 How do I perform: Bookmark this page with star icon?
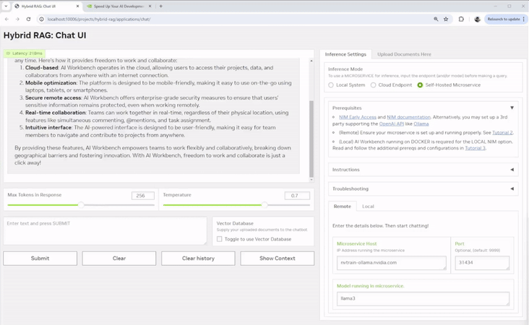(x=446, y=19)
